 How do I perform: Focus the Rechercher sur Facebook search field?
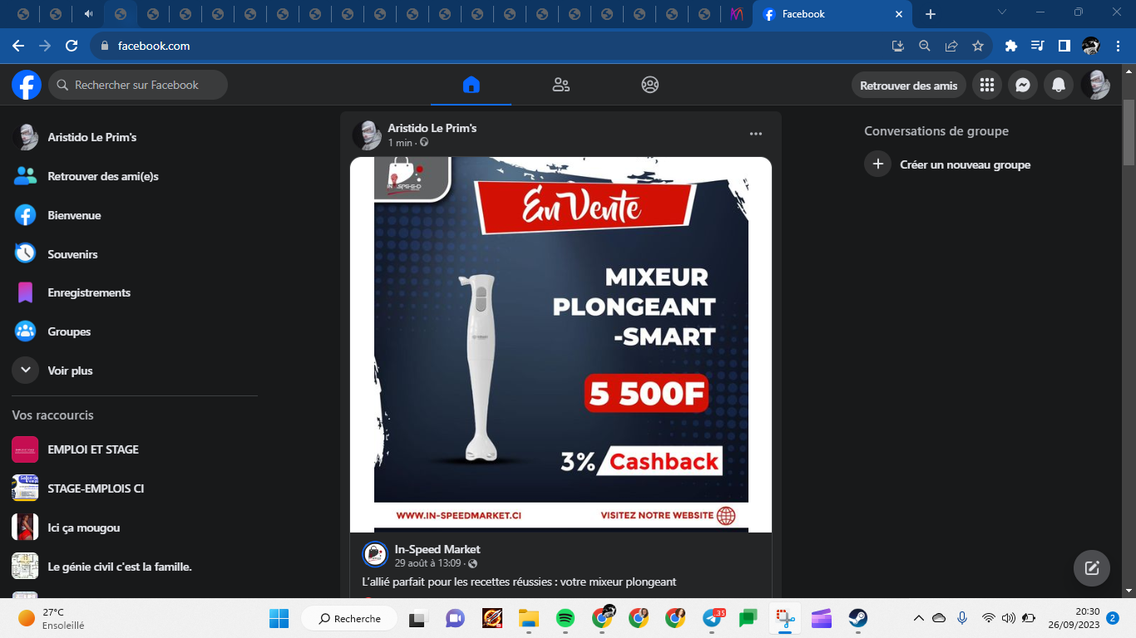coord(137,85)
